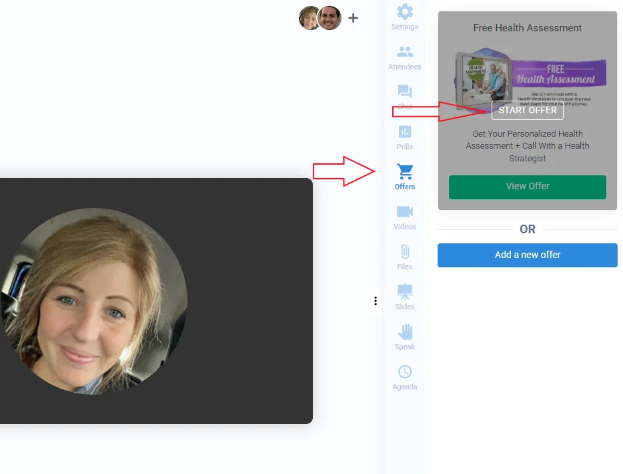Open the Agenda clock icon
Screen dimensions: 623x474
(x=405, y=372)
